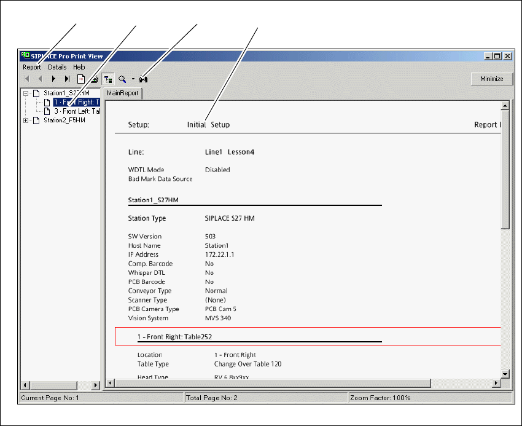Open the Details menu

pyautogui.click(x=57, y=67)
